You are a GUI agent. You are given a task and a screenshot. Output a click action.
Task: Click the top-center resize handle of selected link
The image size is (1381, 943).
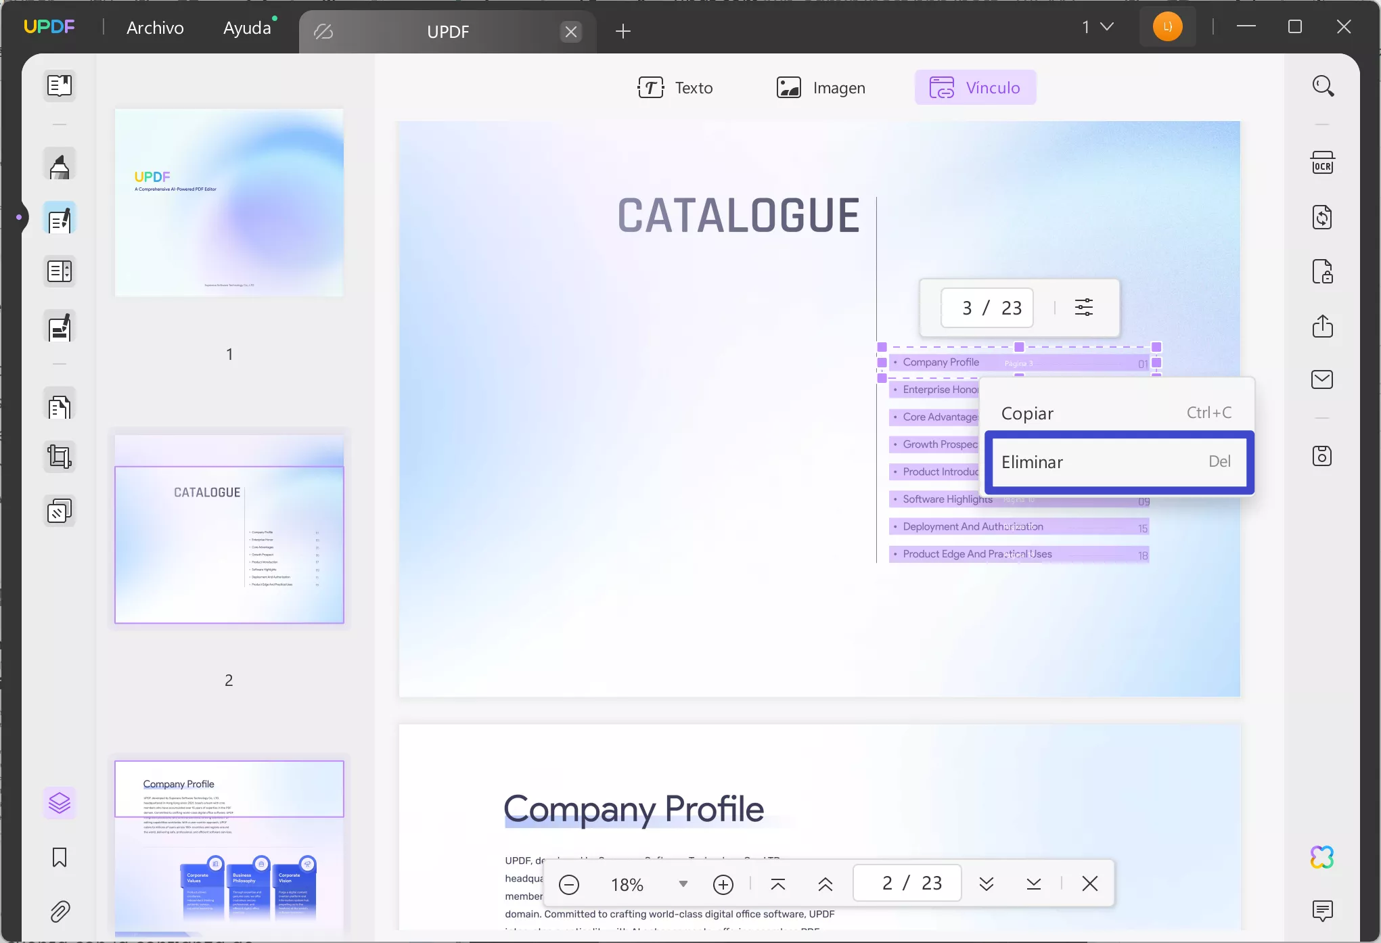1019,347
